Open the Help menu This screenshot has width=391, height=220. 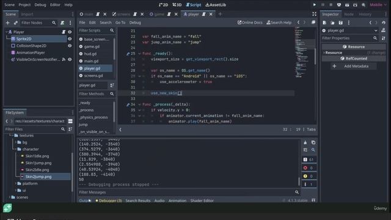[68, 5]
